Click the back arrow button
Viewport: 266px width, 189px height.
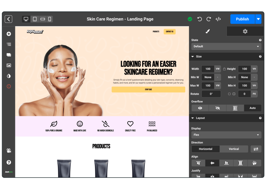(9, 19)
